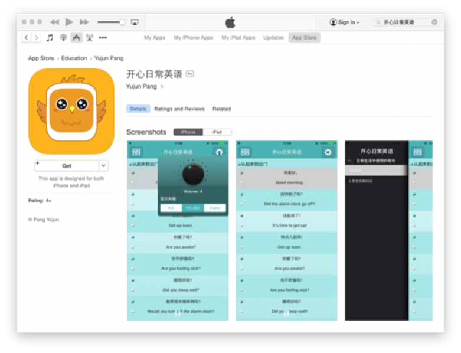Click settings gear in second screenshot
The height and width of the screenshot is (353, 461).
pos(328,152)
